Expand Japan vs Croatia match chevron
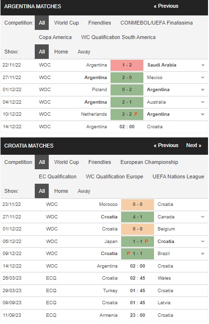Viewport: 209px width, 324px height. tap(203, 242)
